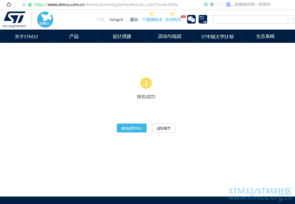295x204 pixels.
Task: Open the 产品 menu
Action: pos(74,36)
